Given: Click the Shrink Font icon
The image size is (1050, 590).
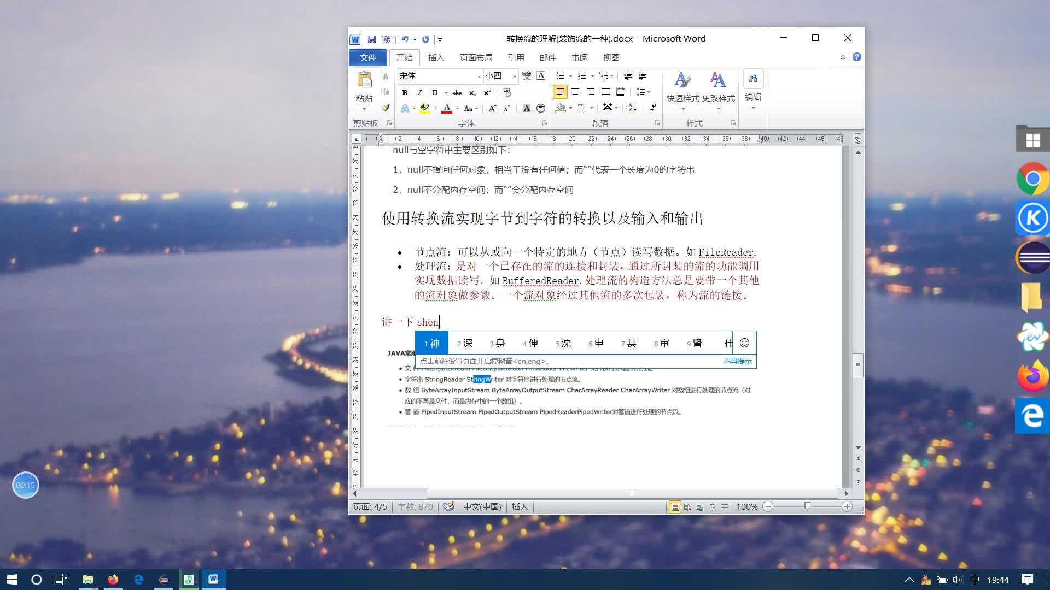Looking at the screenshot, I should tap(507, 108).
